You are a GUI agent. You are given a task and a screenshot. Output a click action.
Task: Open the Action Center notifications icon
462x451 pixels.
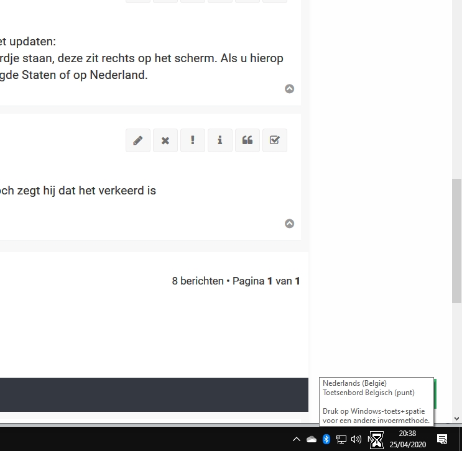click(x=442, y=439)
